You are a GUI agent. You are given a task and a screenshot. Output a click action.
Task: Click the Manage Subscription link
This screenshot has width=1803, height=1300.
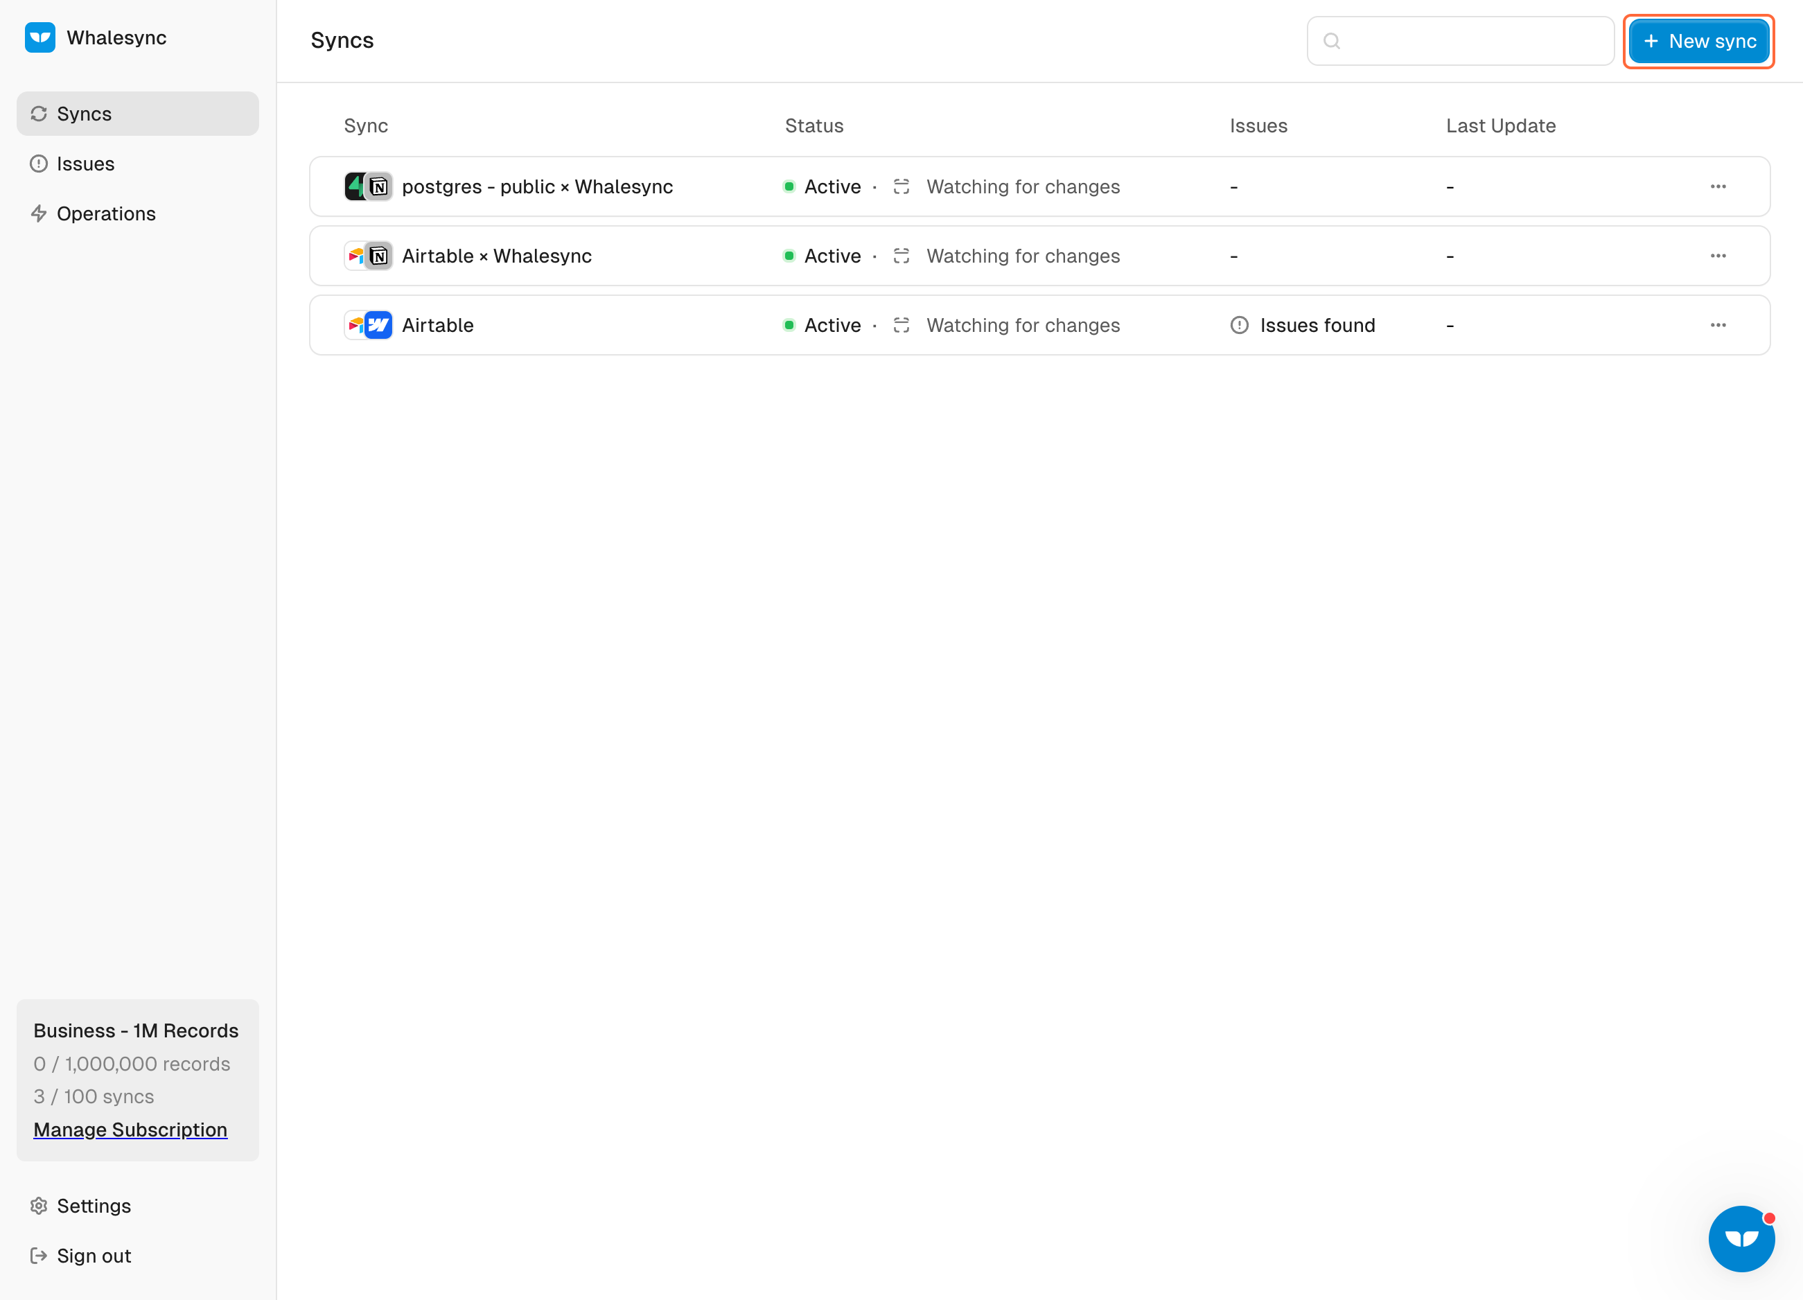(x=130, y=1129)
